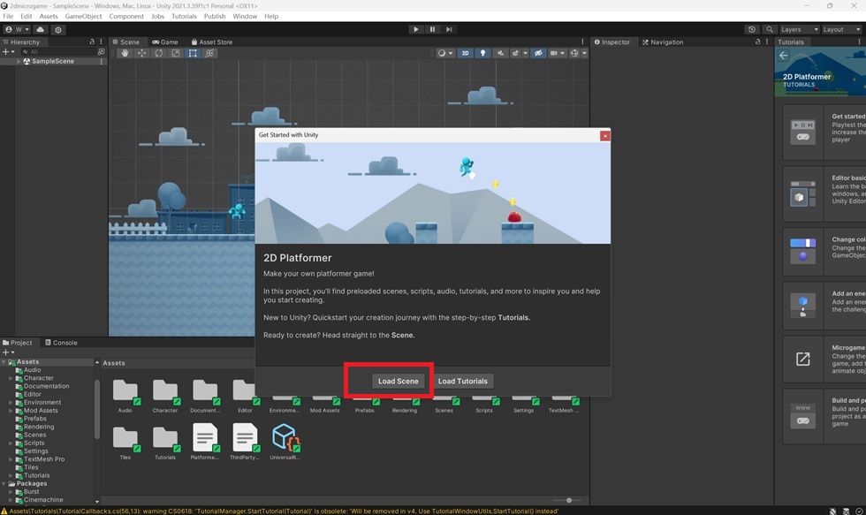Click the back arrow in Tutorials panel
This screenshot has height=515, width=866.
point(783,55)
